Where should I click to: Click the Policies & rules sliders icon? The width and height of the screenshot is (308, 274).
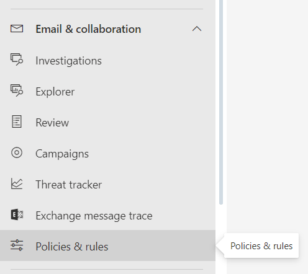tap(17, 245)
